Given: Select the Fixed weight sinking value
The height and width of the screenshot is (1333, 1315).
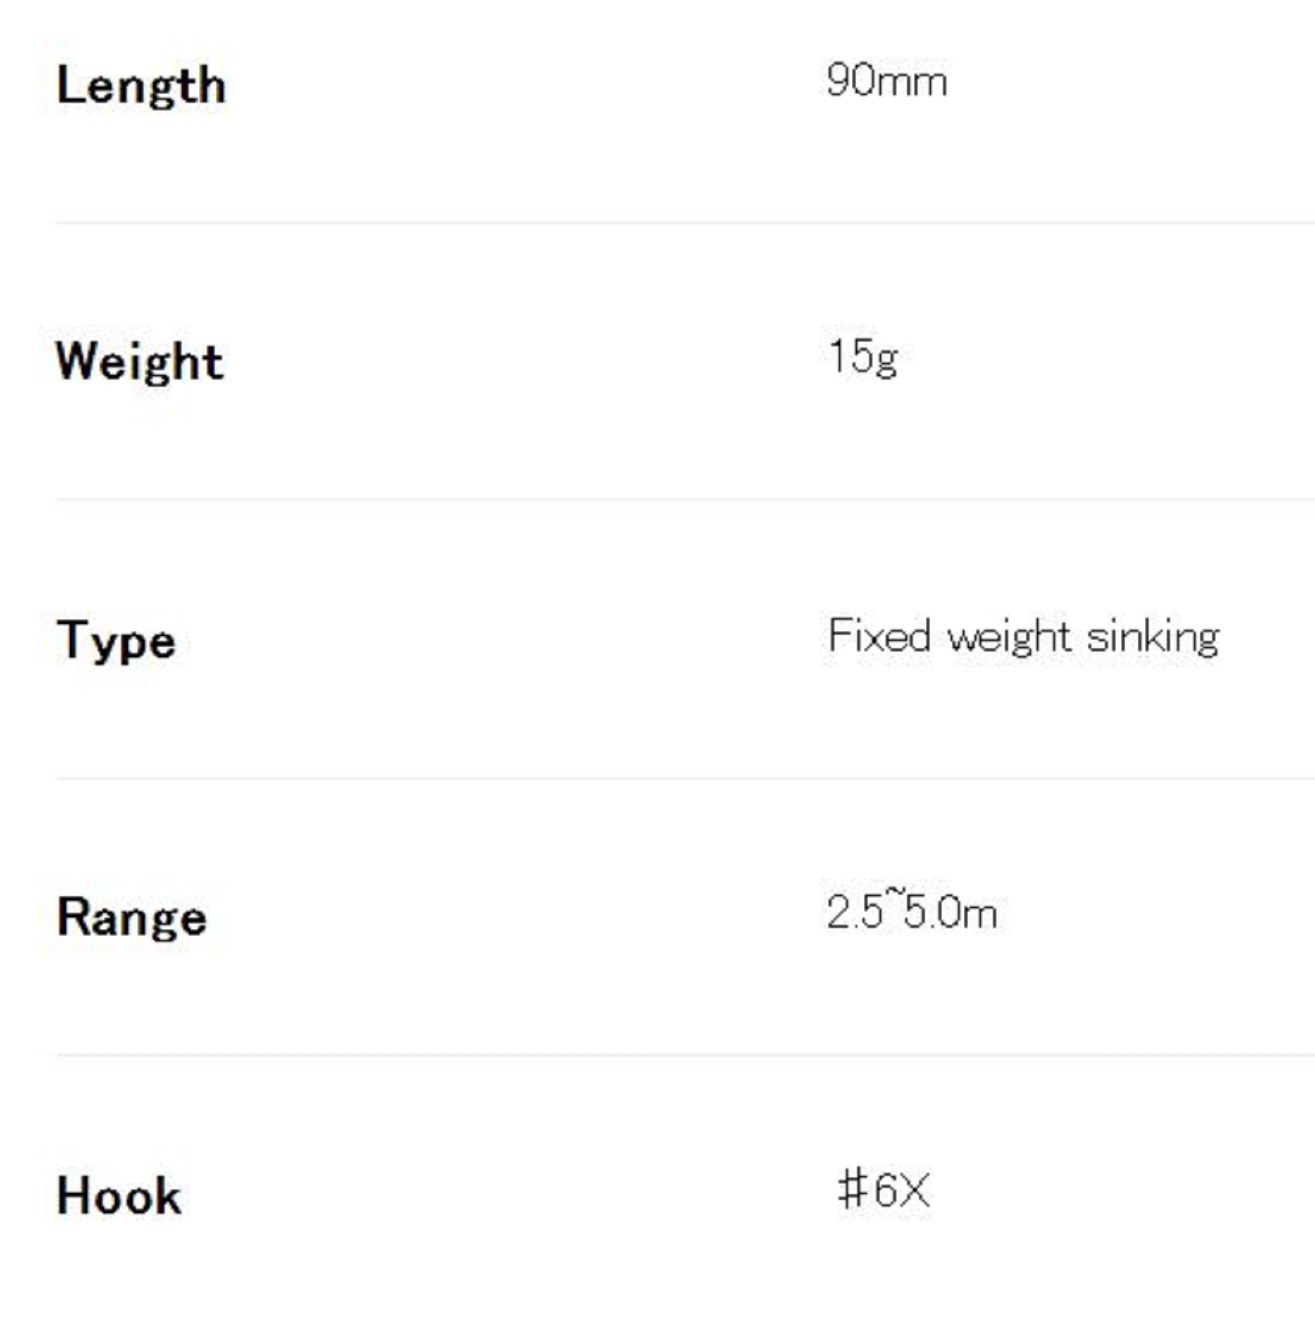Looking at the screenshot, I should pos(1023,636).
